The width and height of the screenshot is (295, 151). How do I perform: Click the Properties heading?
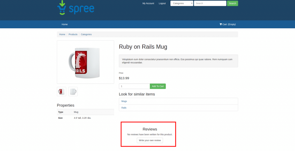tap(66, 105)
